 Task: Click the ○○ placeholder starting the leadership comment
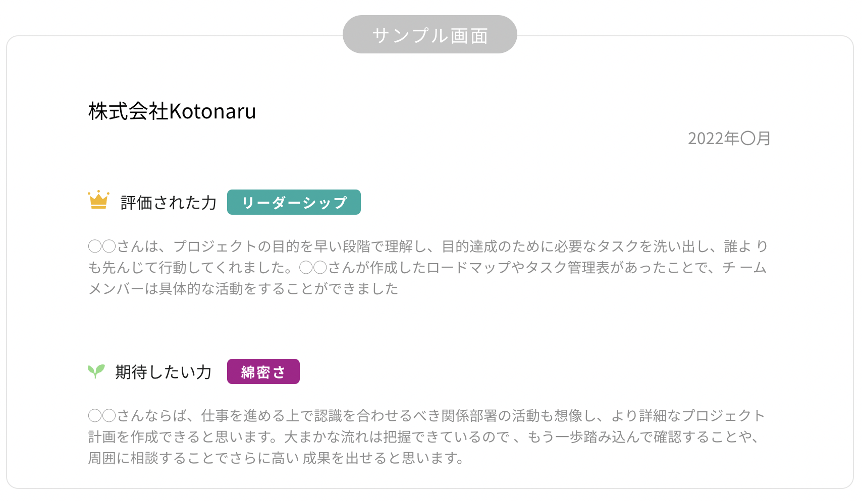pyautogui.click(x=102, y=246)
